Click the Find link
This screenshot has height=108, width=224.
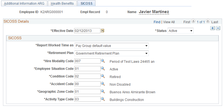pos(157,22)
